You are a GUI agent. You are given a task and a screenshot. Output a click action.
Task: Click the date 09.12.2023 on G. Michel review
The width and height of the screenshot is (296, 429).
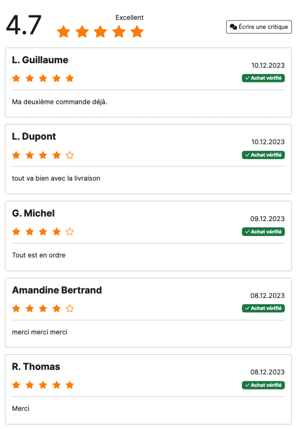[x=267, y=219]
